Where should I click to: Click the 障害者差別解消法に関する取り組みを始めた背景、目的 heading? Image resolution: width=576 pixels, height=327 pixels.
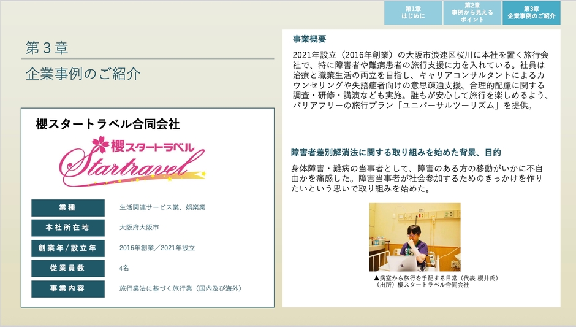396,153
